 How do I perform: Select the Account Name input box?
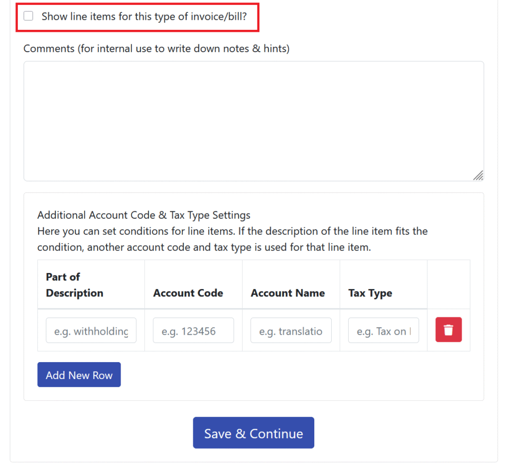coord(291,330)
